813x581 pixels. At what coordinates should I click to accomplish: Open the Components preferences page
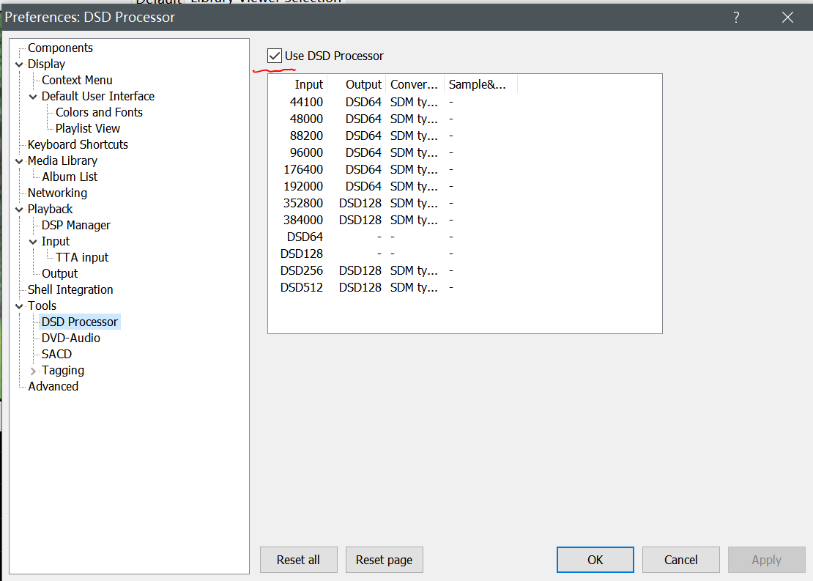[x=60, y=48]
